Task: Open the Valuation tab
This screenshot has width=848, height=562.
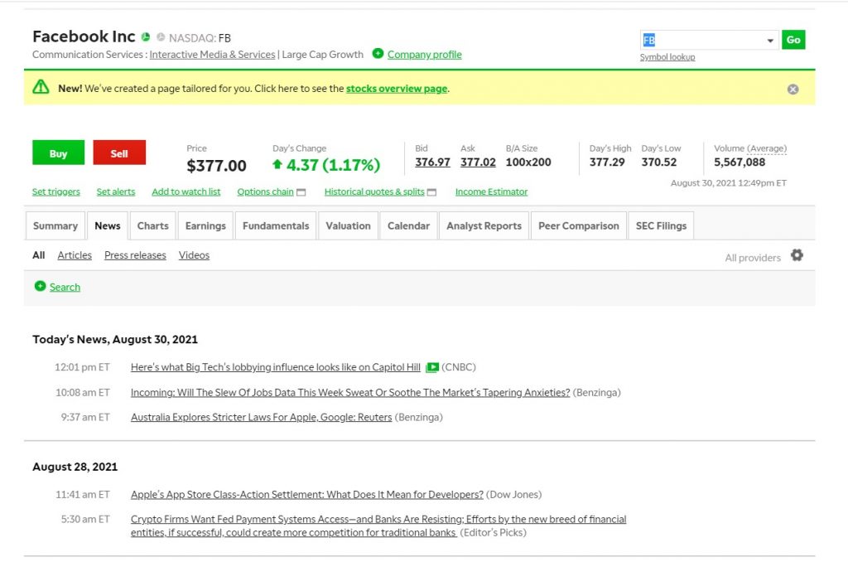Action: click(x=349, y=225)
